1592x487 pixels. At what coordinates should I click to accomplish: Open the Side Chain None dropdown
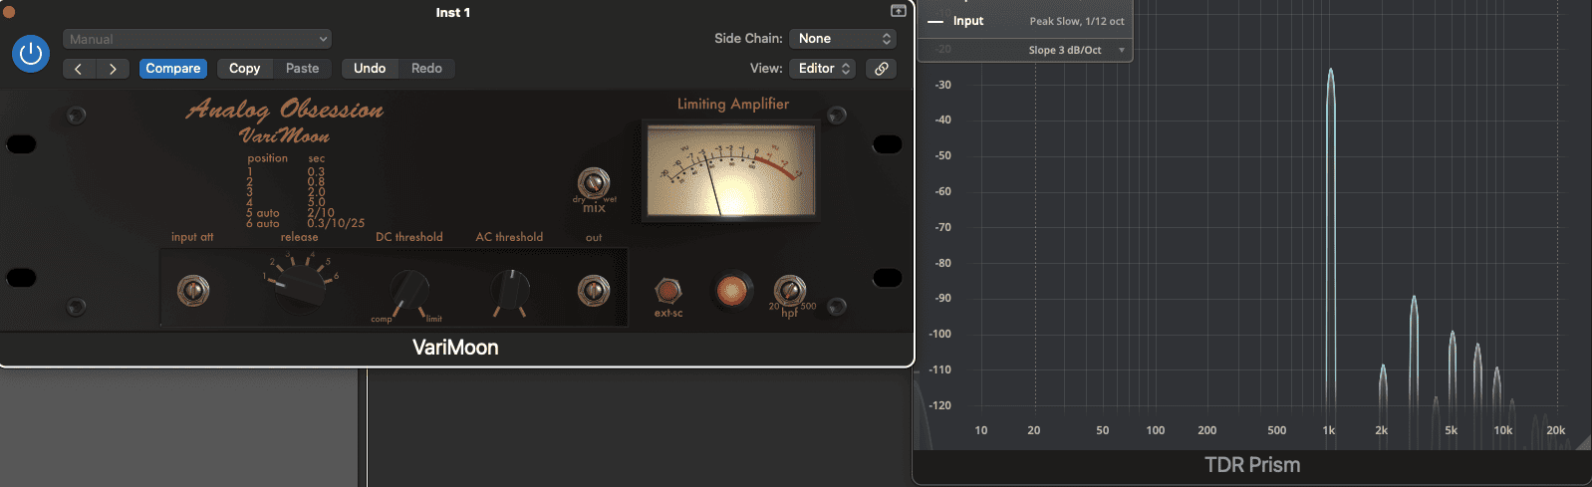click(843, 39)
